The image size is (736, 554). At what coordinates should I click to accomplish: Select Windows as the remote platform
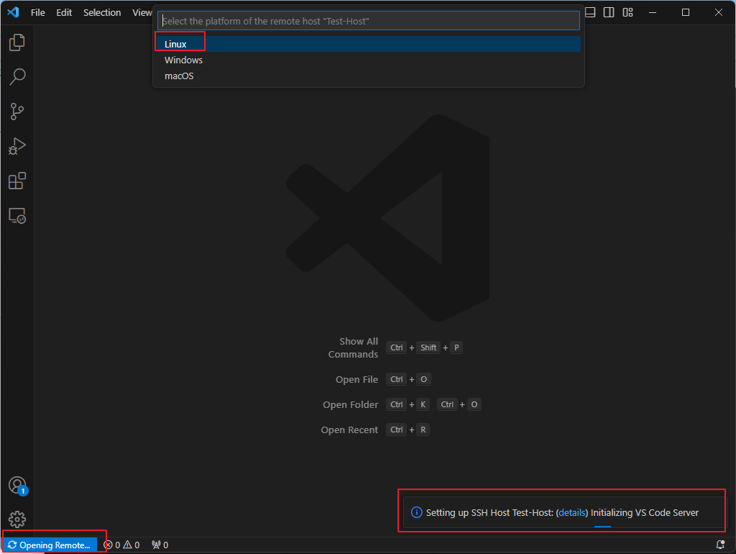369,60
